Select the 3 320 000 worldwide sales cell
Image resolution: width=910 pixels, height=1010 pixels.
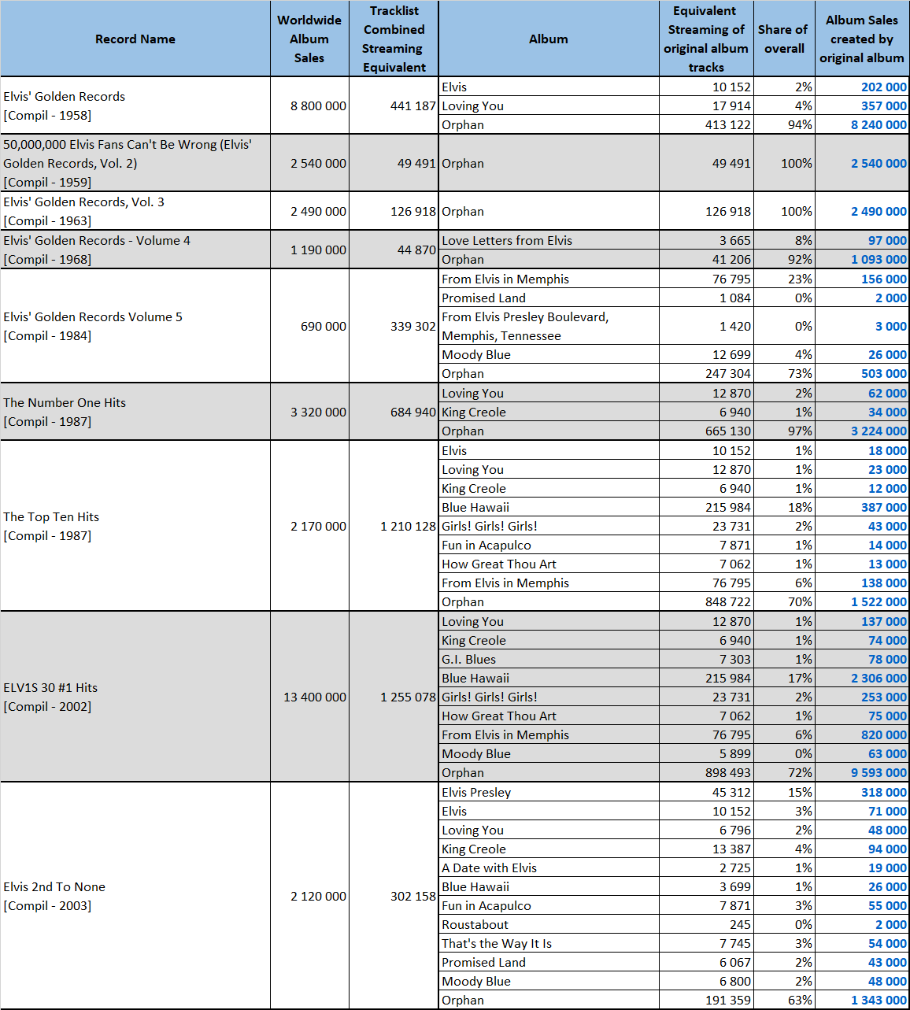tap(309, 412)
